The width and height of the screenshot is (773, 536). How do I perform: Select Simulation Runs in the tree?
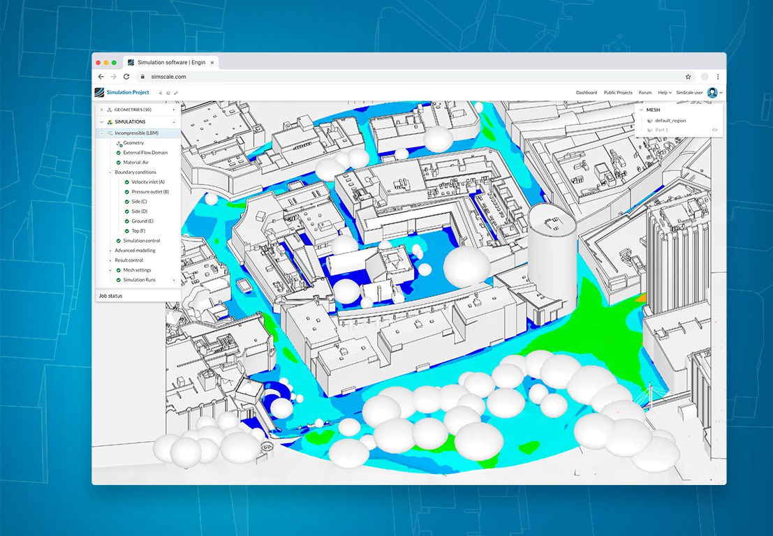[139, 280]
